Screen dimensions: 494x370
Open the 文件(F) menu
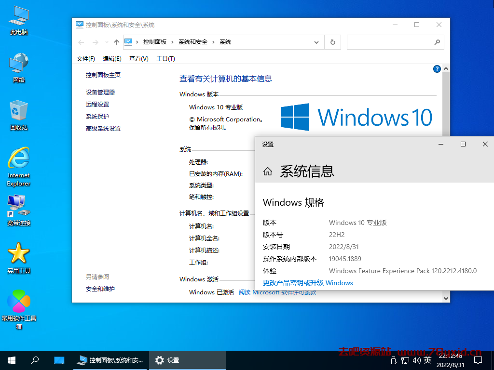(86, 58)
